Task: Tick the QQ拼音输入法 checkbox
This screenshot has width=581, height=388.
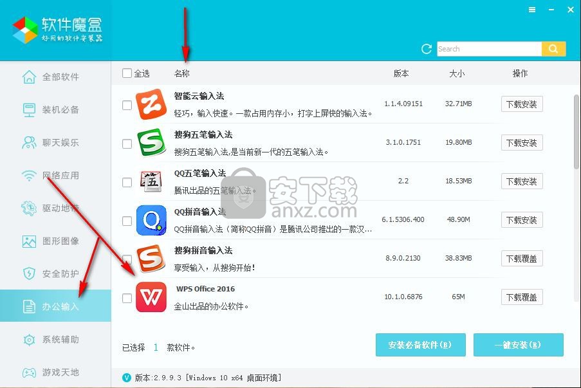Action: click(x=127, y=221)
